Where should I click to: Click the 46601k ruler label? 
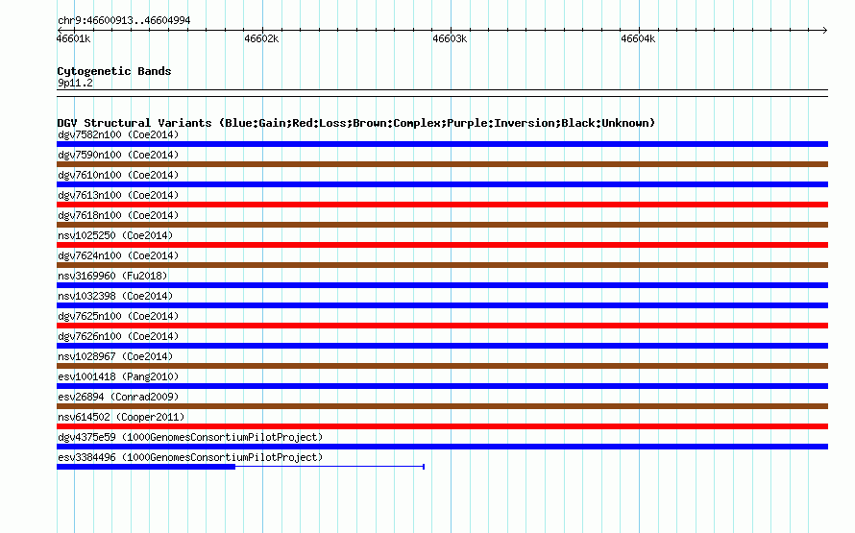coord(74,38)
